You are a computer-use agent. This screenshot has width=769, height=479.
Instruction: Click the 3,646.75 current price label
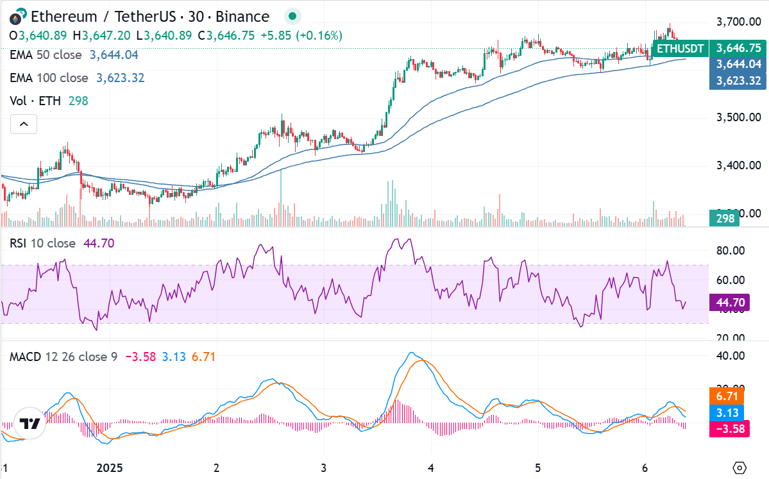(738, 48)
